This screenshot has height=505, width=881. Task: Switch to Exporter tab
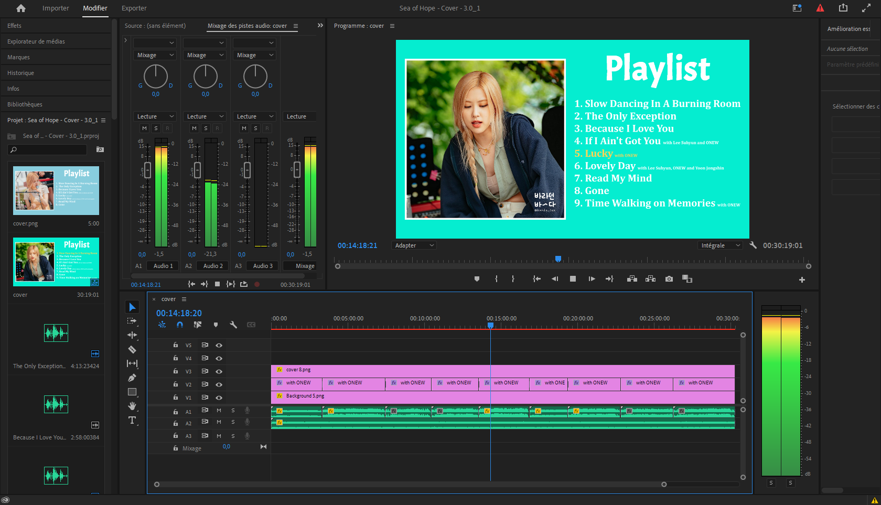pyautogui.click(x=134, y=8)
